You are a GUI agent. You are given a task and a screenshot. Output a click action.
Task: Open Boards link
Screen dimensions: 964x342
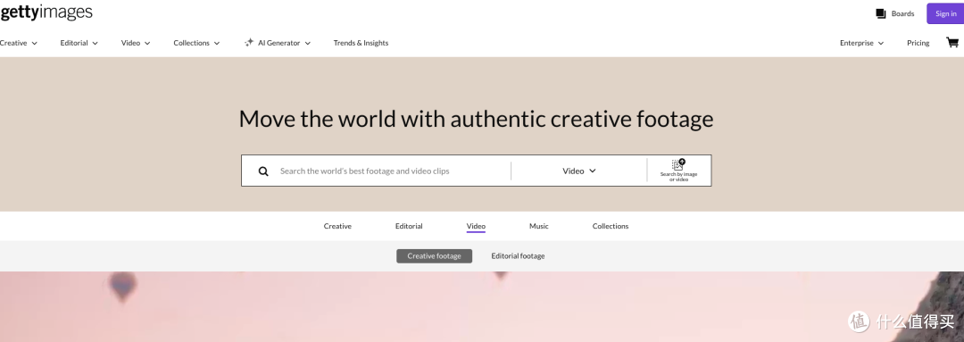902,13
